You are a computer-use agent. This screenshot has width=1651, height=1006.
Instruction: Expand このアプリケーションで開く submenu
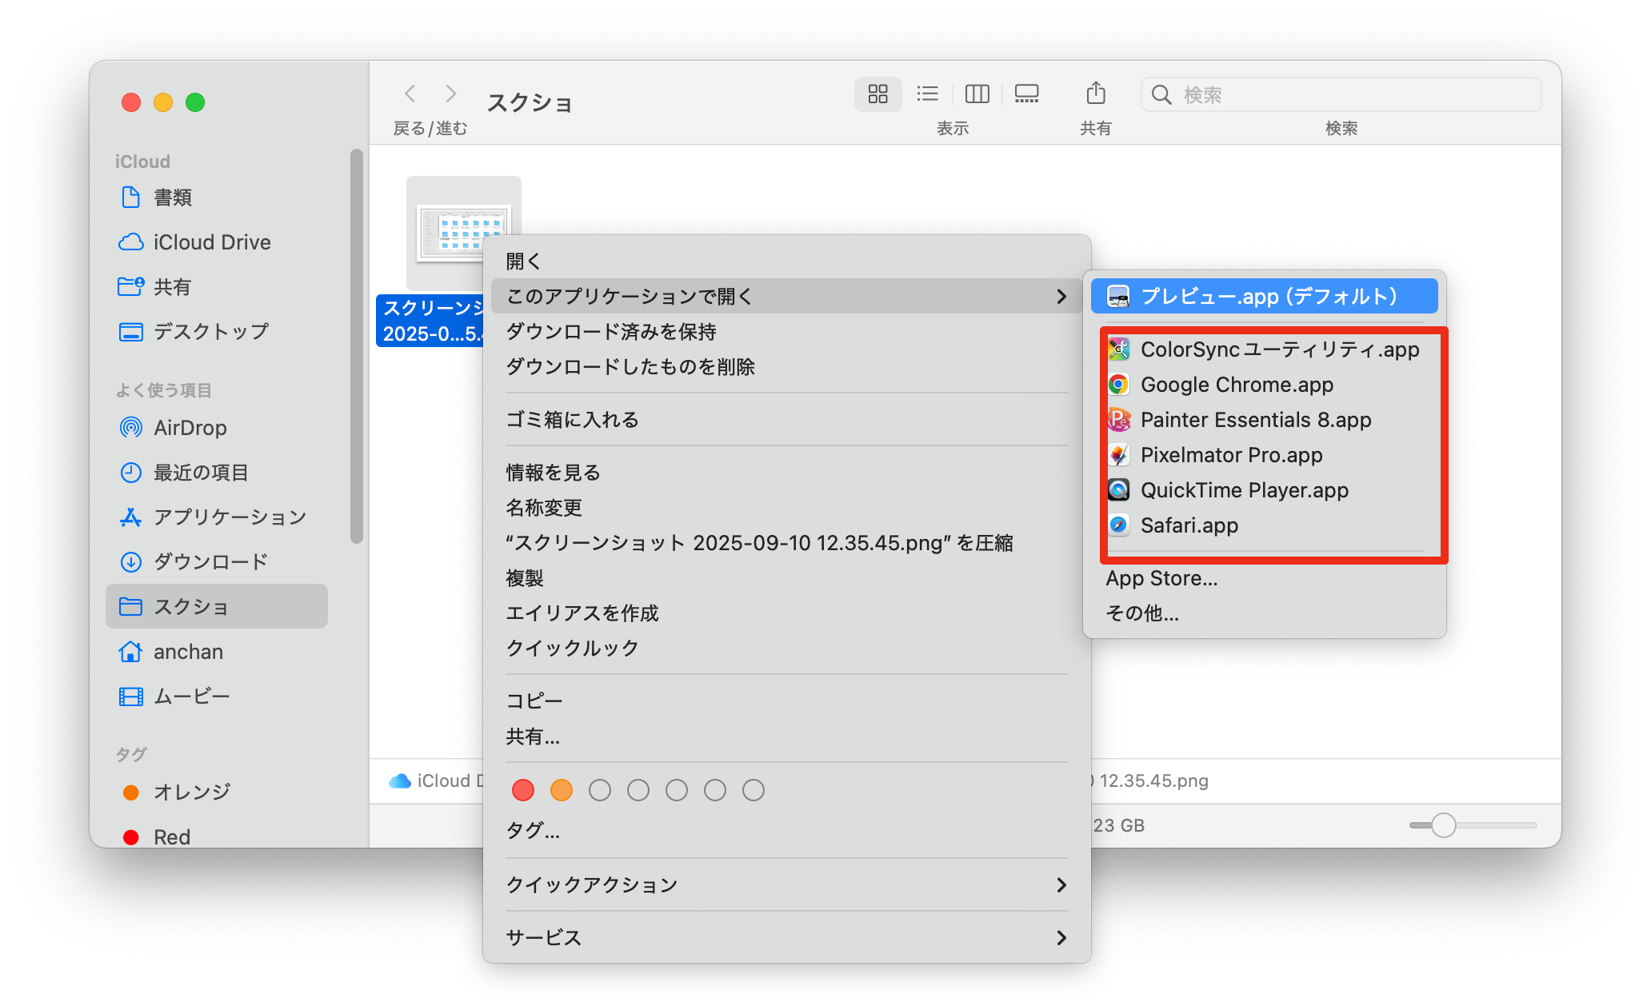pyautogui.click(x=787, y=296)
